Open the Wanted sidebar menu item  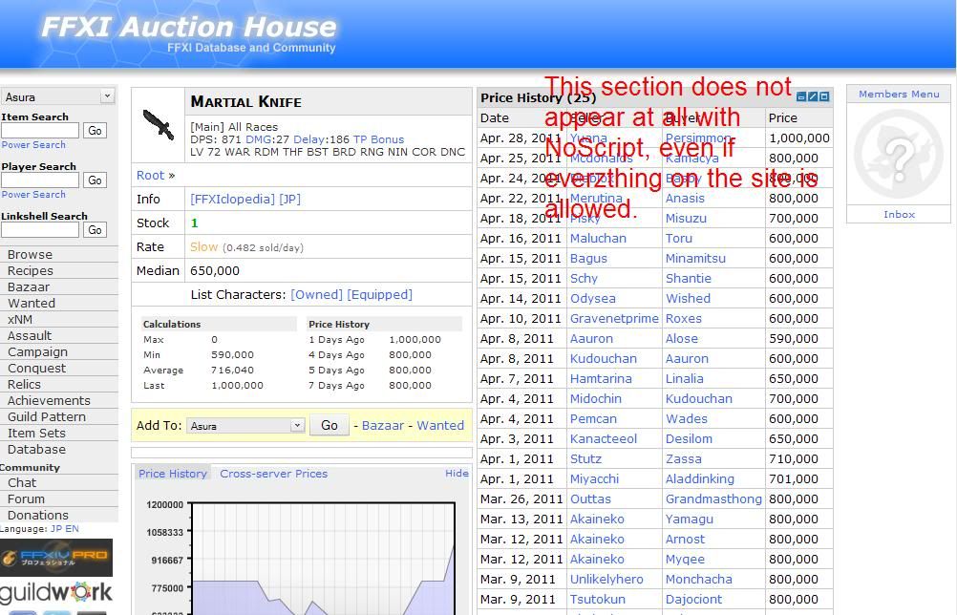coord(32,304)
